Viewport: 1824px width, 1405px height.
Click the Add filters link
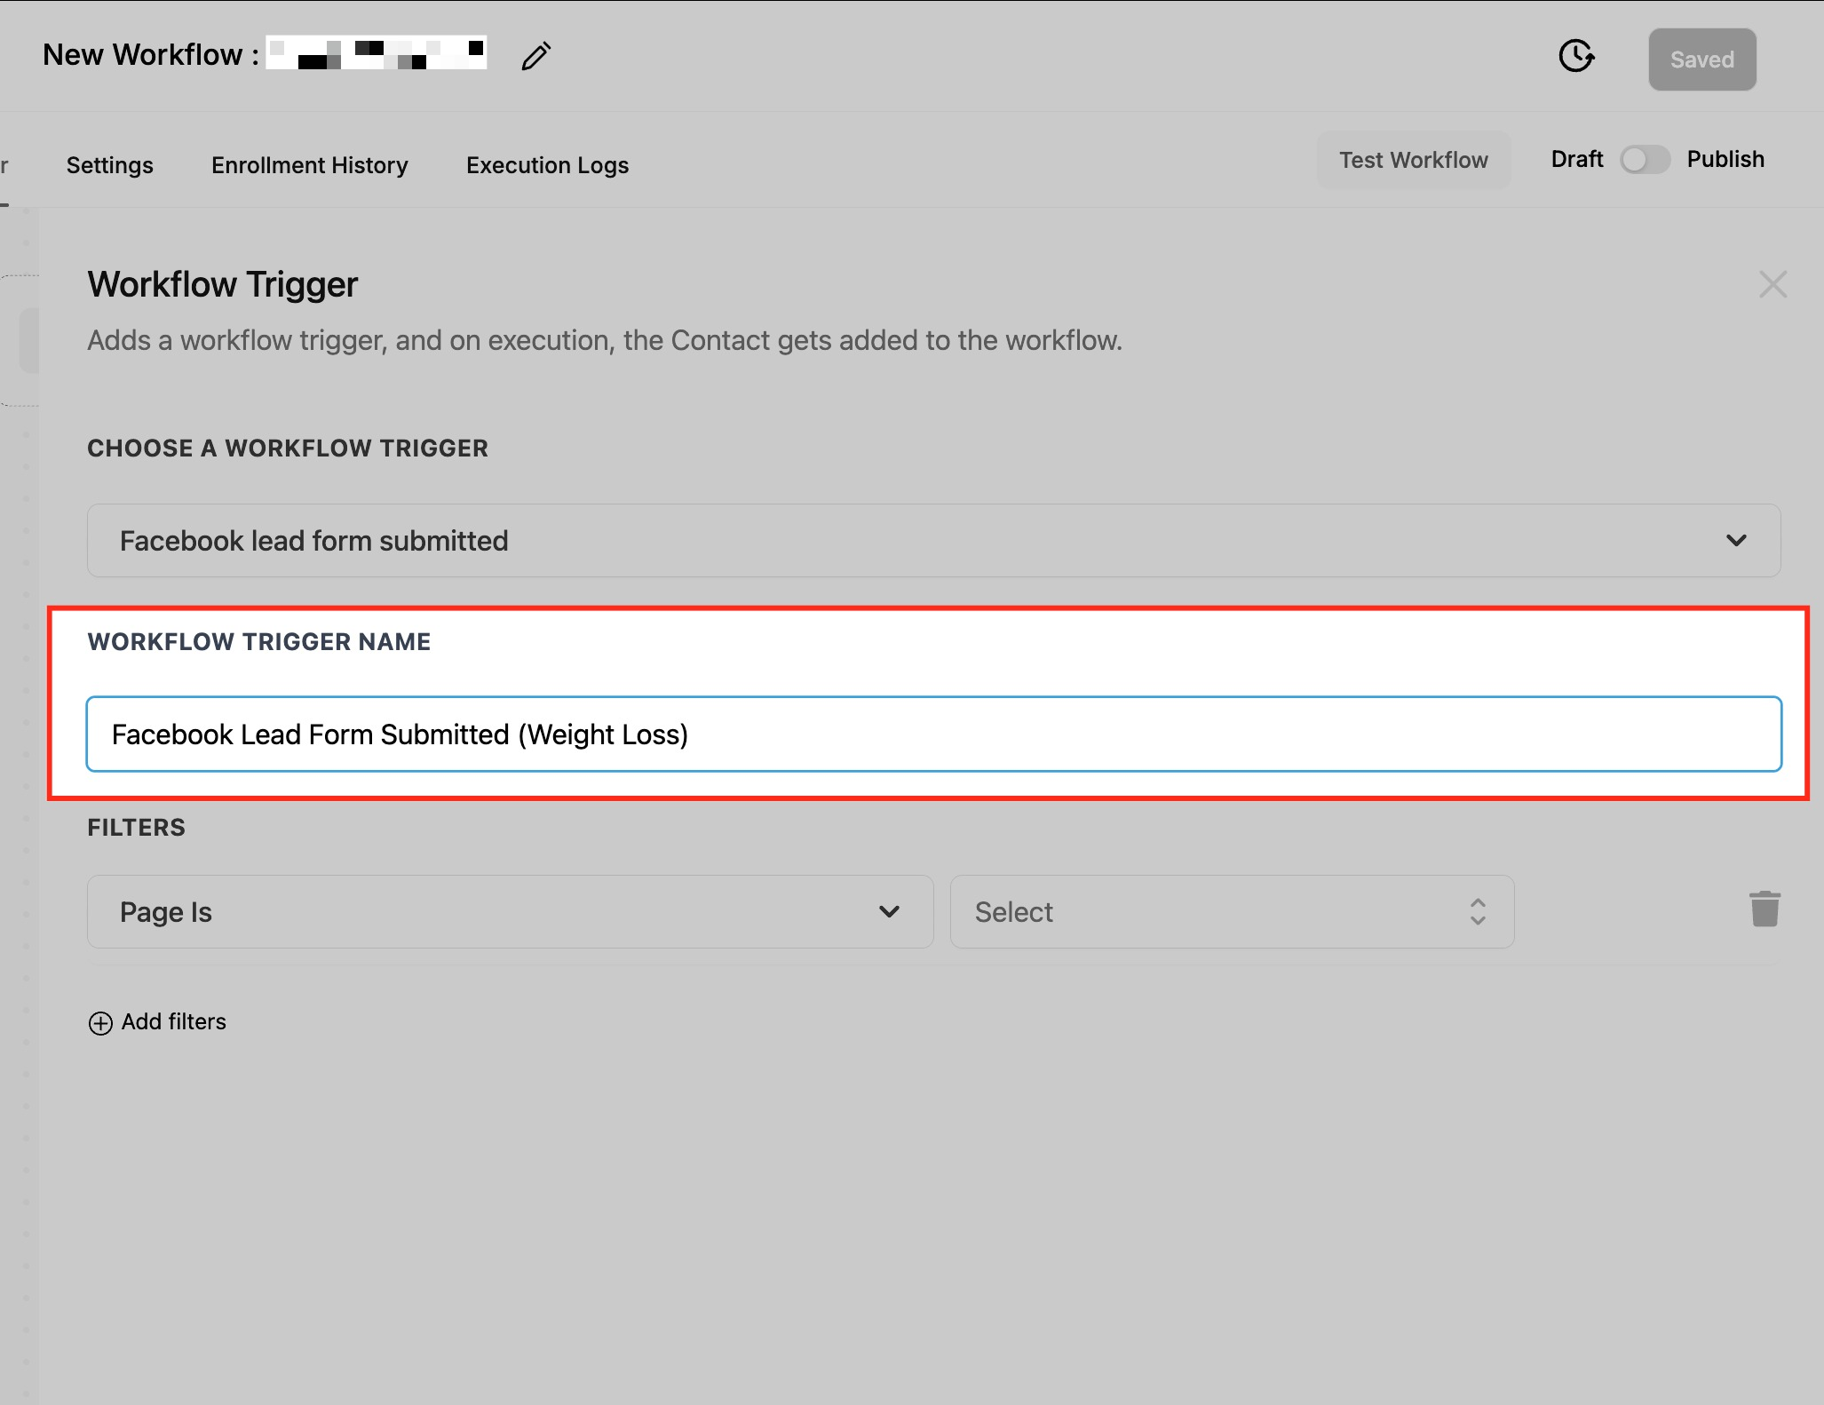point(174,1022)
